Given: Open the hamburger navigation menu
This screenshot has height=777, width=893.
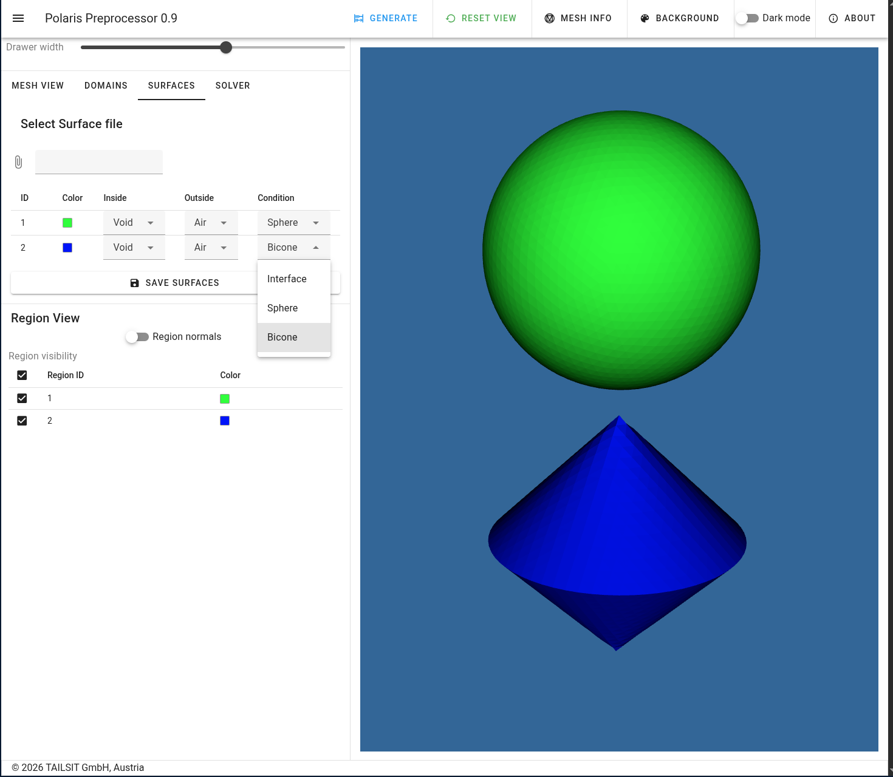Looking at the screenshot, I should tap(18, 18).
